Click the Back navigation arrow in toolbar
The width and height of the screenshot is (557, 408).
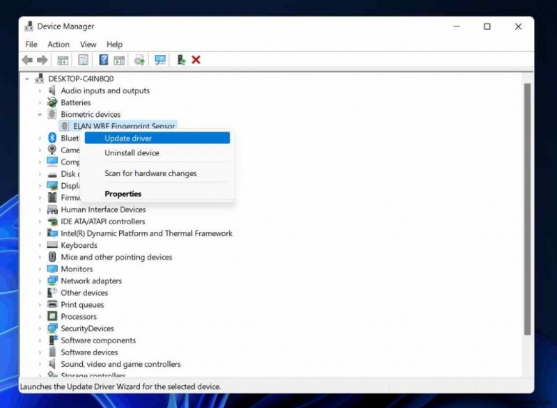[27, 60]
